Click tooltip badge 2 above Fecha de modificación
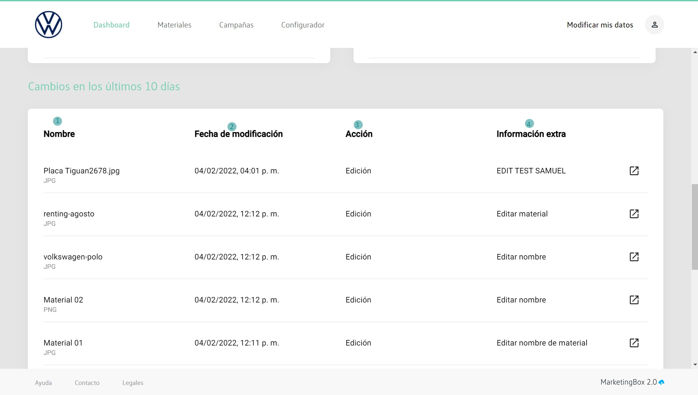 tap(232, 126)
